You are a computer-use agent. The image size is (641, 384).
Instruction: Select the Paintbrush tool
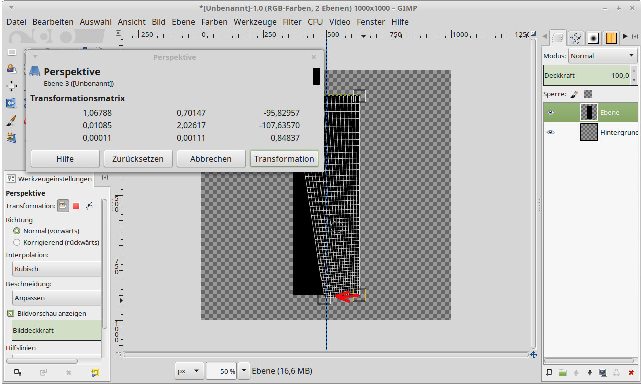pos(11,120)
